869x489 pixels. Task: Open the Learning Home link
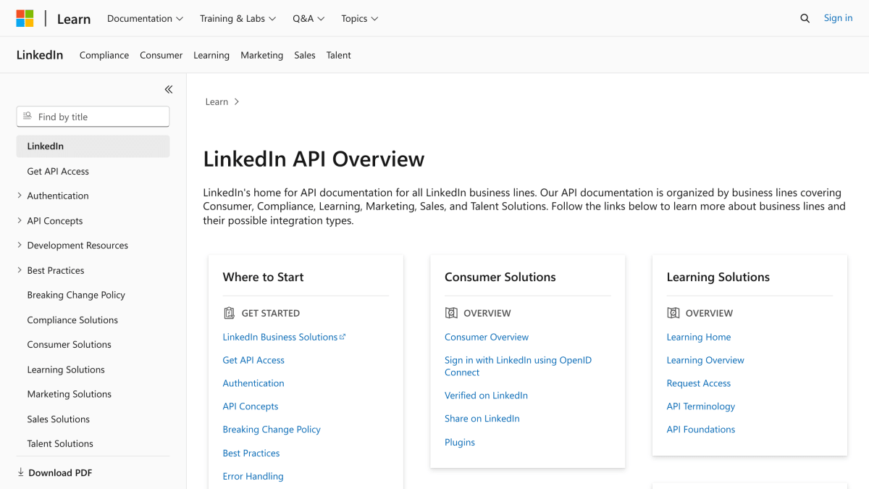(x=699, y=337)
